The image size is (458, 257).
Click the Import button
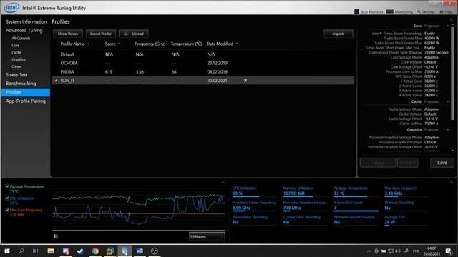pyautogui.click(x=338, y=34)
